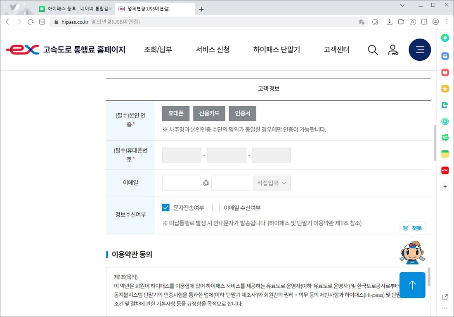
Task: Click the first 휴대폰번호 input field
Action: [182, 155]
